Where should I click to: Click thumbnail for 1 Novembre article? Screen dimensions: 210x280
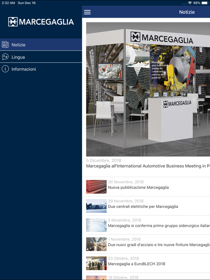coord(96,244)
